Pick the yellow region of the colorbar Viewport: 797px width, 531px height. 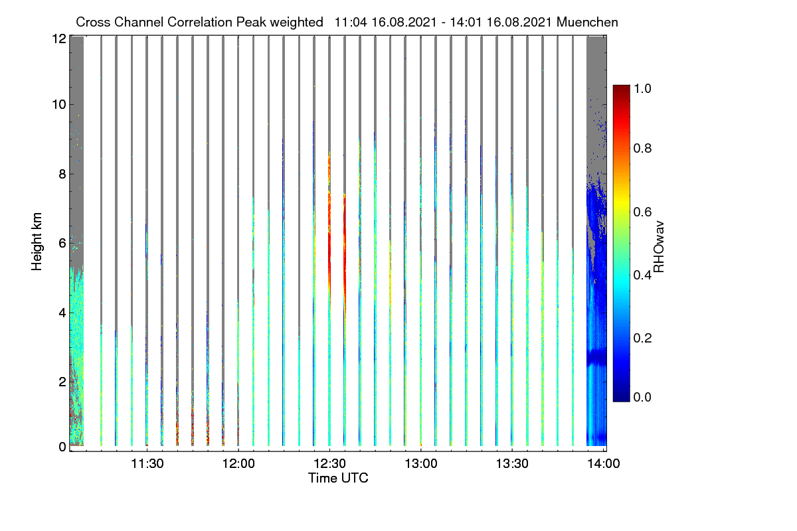(x=621, y=202)
